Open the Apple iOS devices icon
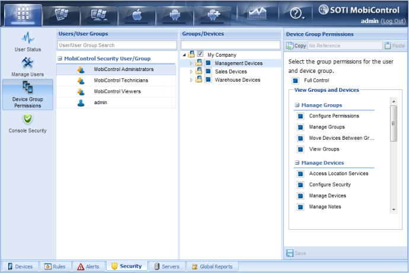The height and width of the screenshot is (273, 409). (x=137, y=15)
